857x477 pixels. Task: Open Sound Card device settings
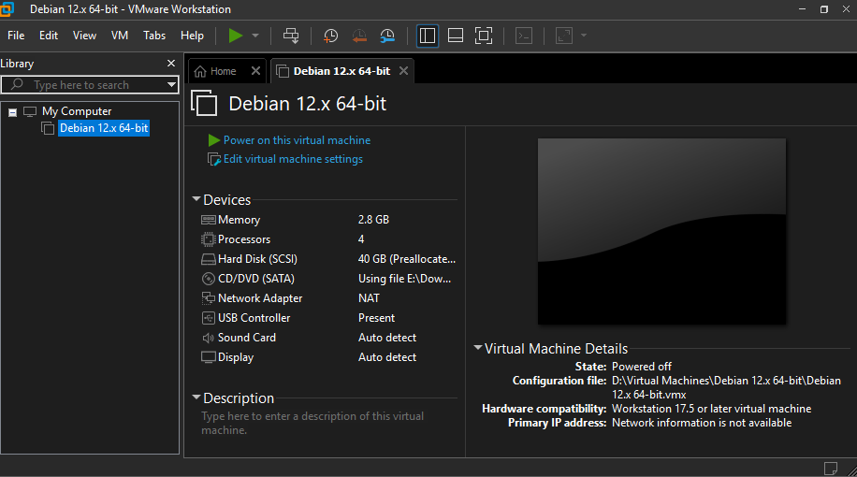click(246, 338)
